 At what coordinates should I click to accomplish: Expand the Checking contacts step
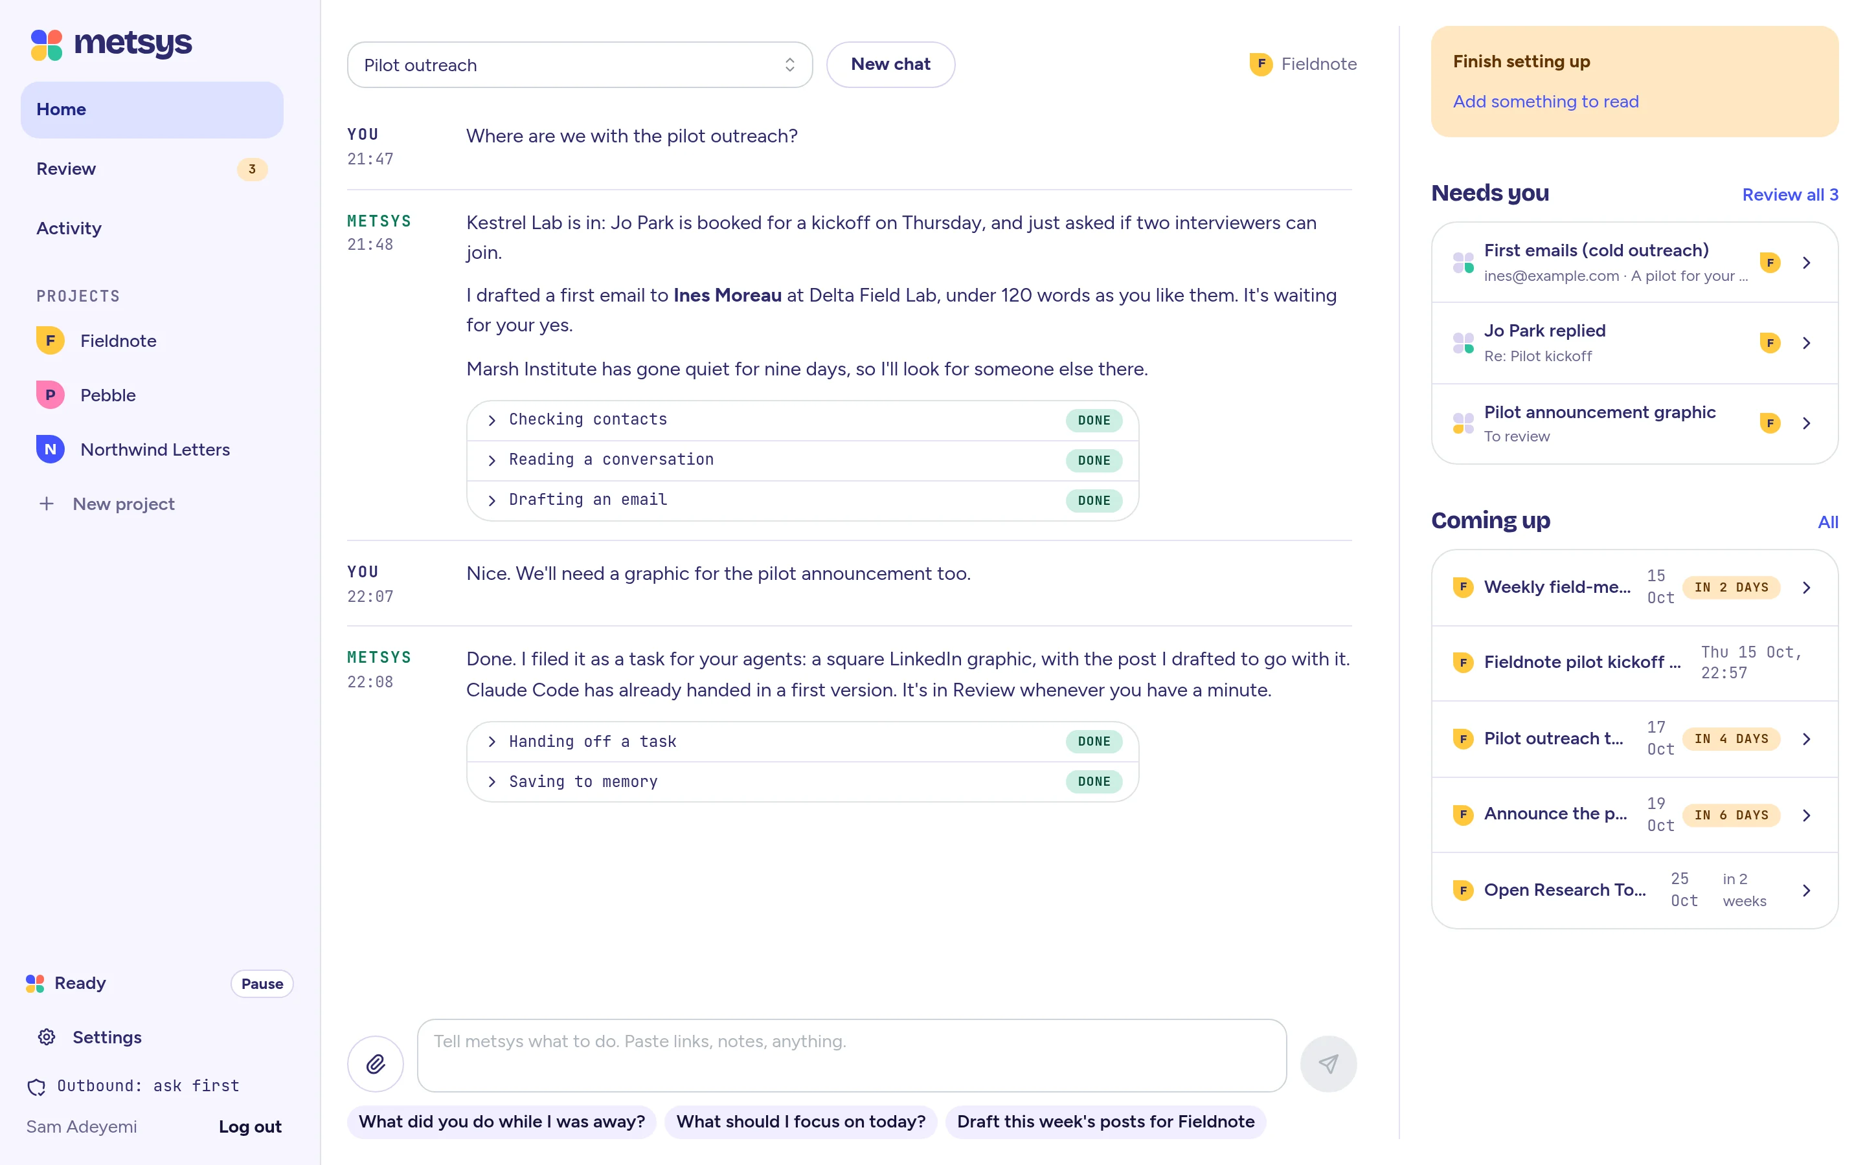tap(802, 420)
